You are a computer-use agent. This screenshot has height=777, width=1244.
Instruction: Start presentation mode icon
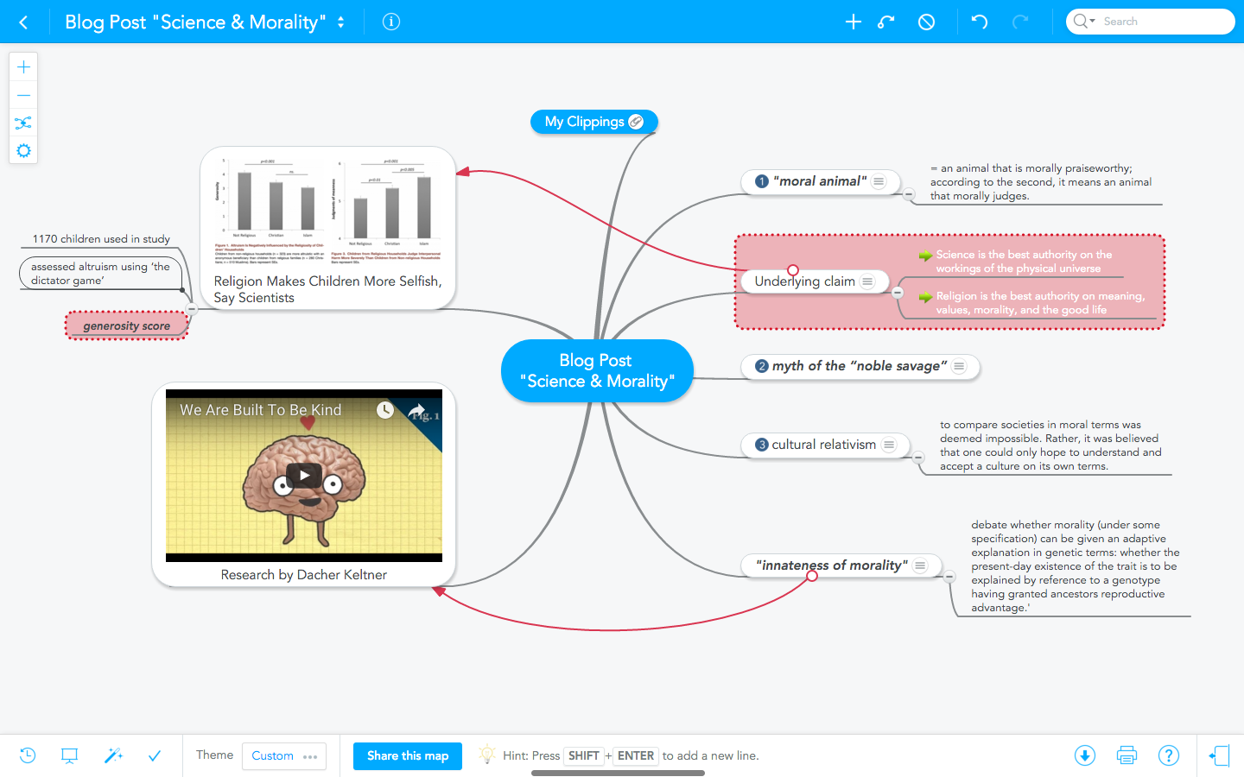click(x=70, y=755)
